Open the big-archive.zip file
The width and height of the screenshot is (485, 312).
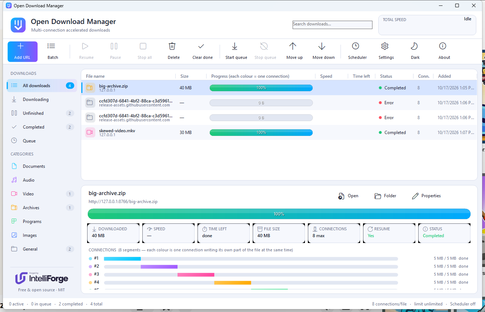348,196
